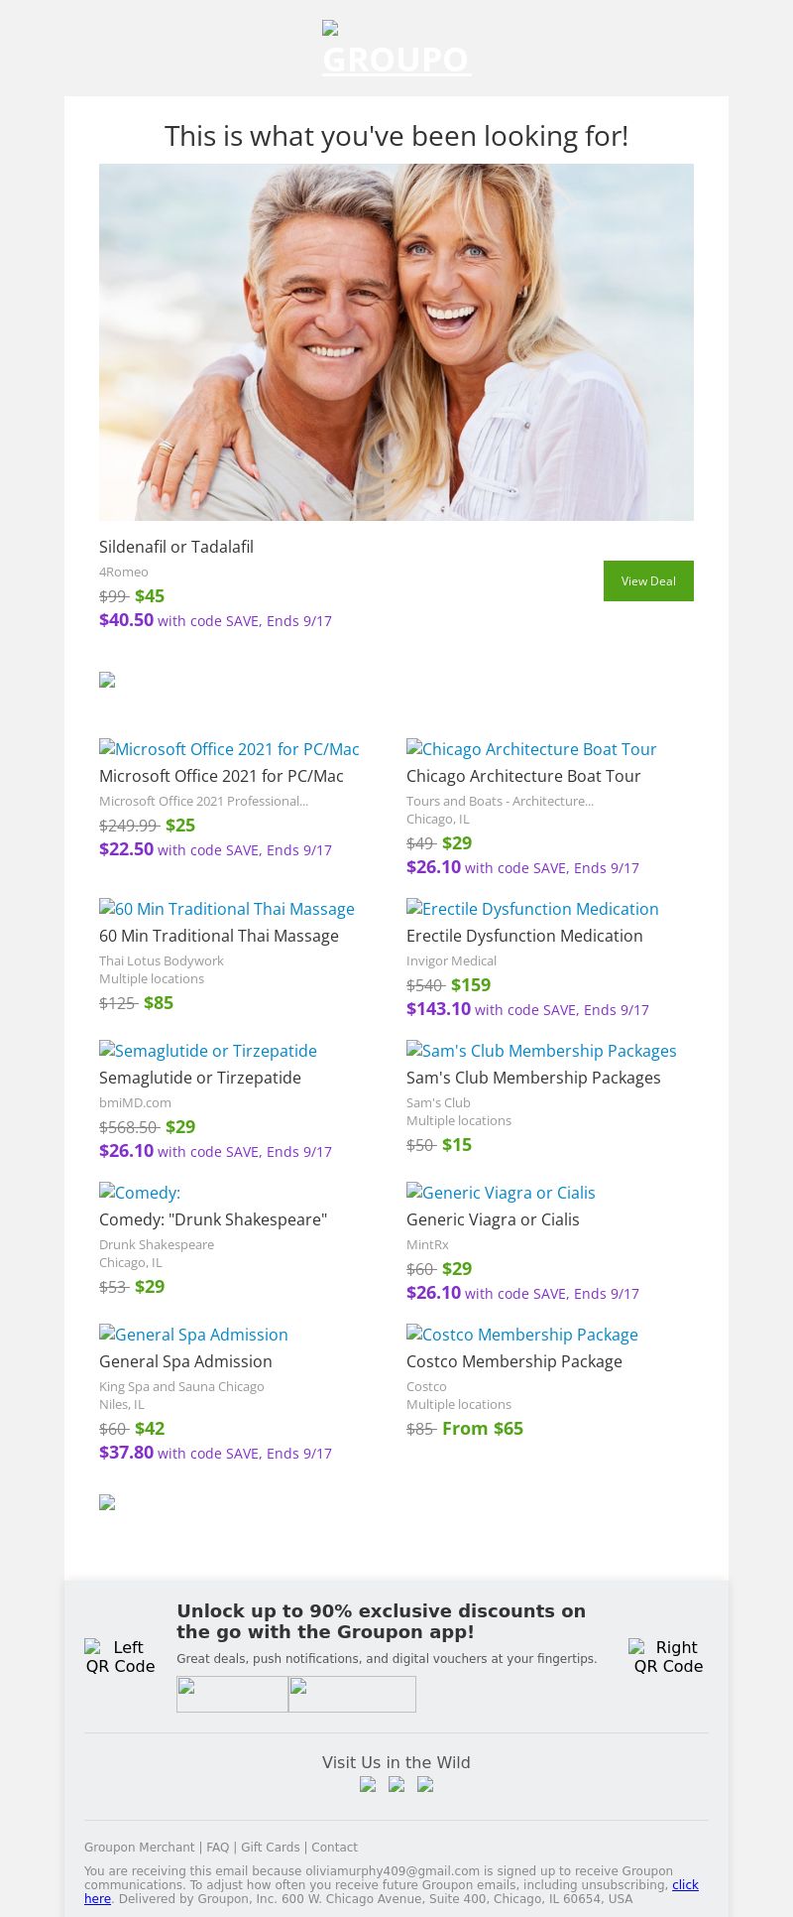Open 60 Min Traditional Thai Massage image

[227, 909]
